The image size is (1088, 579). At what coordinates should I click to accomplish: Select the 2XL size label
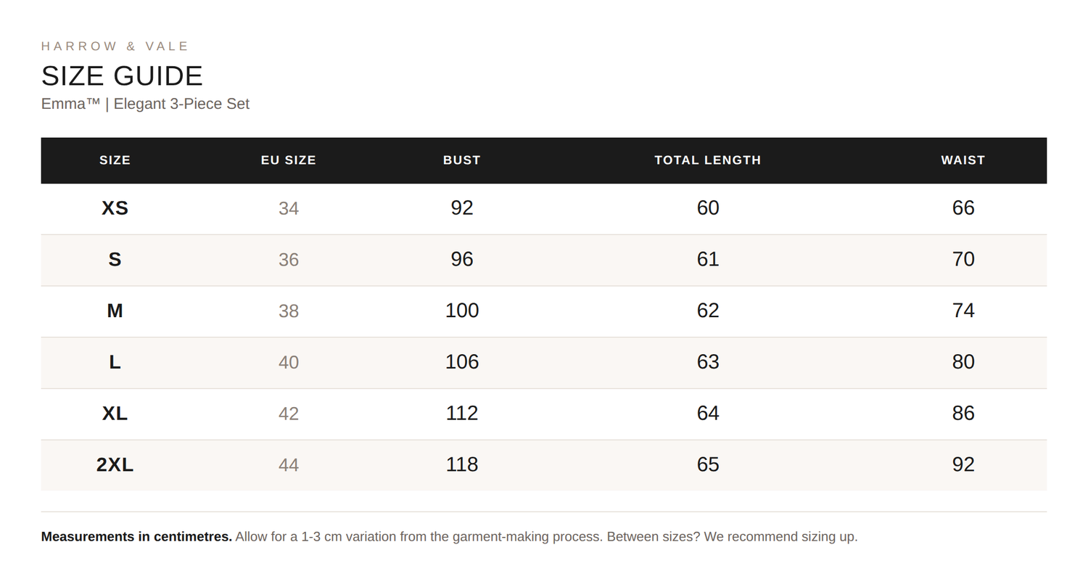pyautogui.click(x=115, y=464)
